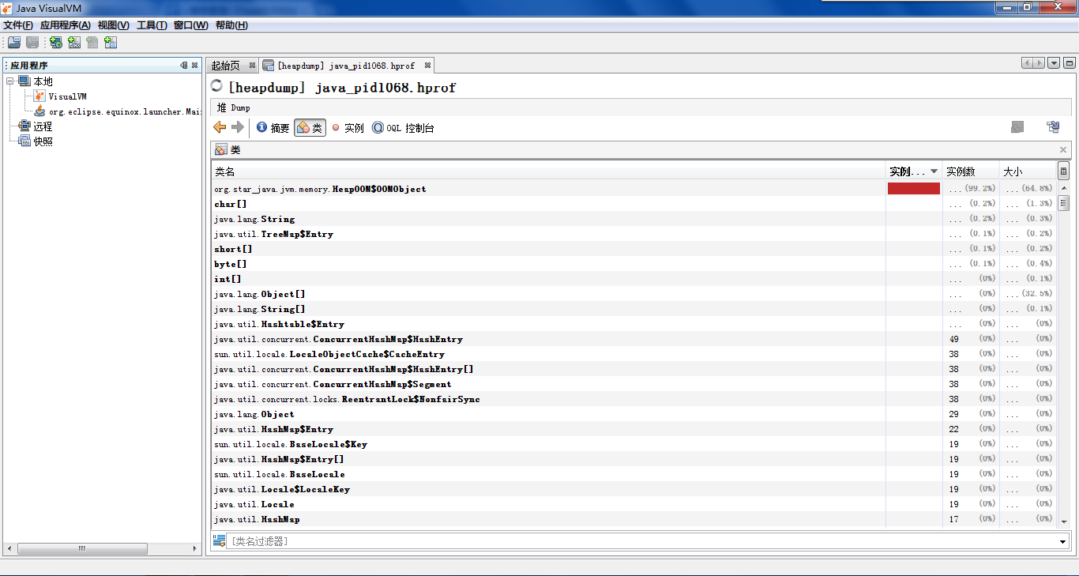The image size is (1079, 576).
Task: Open the 工具(T) menu
Action: [x=152, y=25]
